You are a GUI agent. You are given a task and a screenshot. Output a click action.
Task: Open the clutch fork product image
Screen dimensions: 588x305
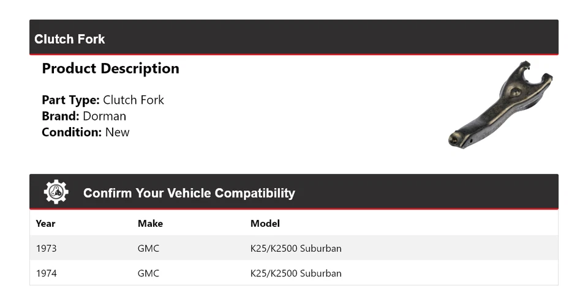500,104
